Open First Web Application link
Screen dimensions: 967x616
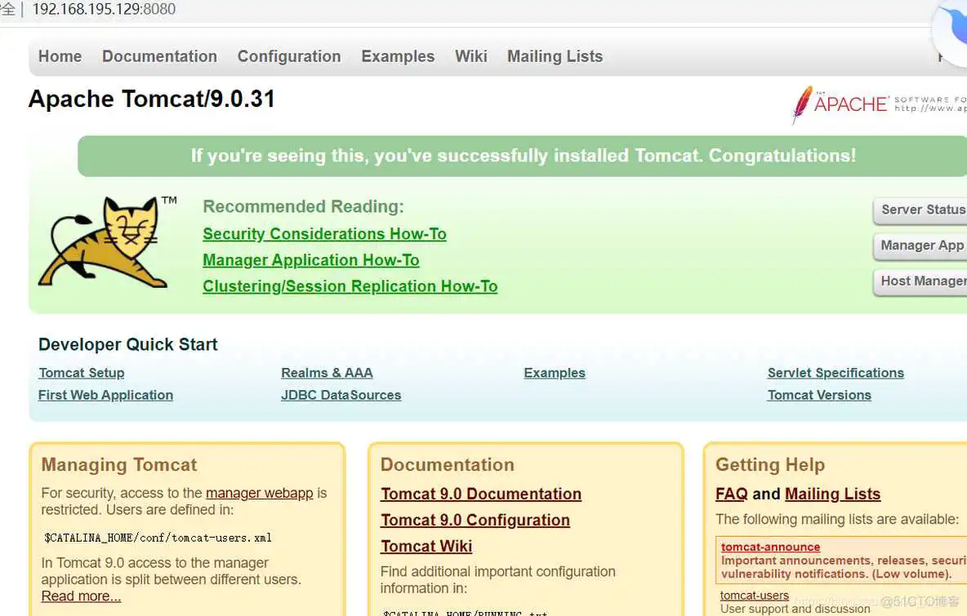(x=105, y=396)
